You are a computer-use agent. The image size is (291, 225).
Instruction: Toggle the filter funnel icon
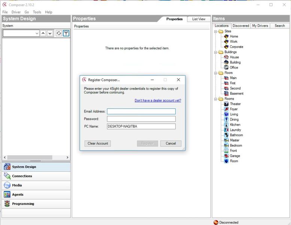(66, 33)
